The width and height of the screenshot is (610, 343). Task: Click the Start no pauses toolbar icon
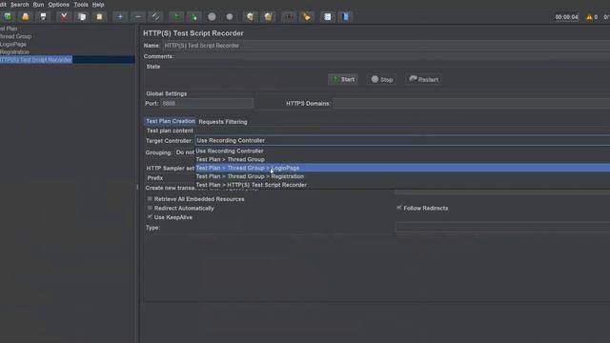(x=193, y=17)
